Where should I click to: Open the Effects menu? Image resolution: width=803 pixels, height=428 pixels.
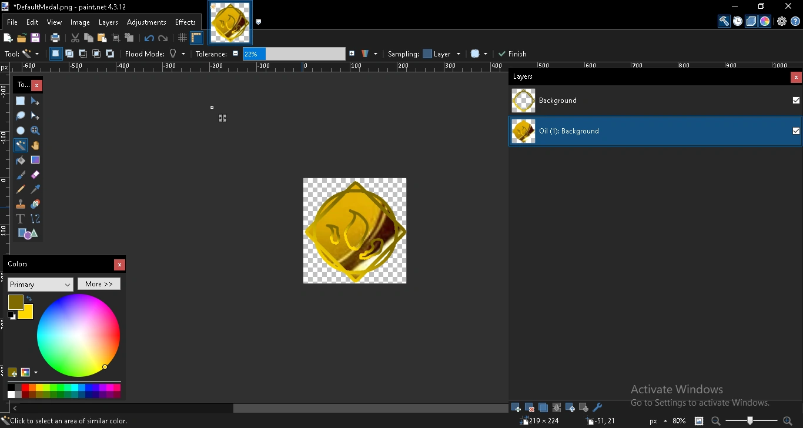point(185,22)
